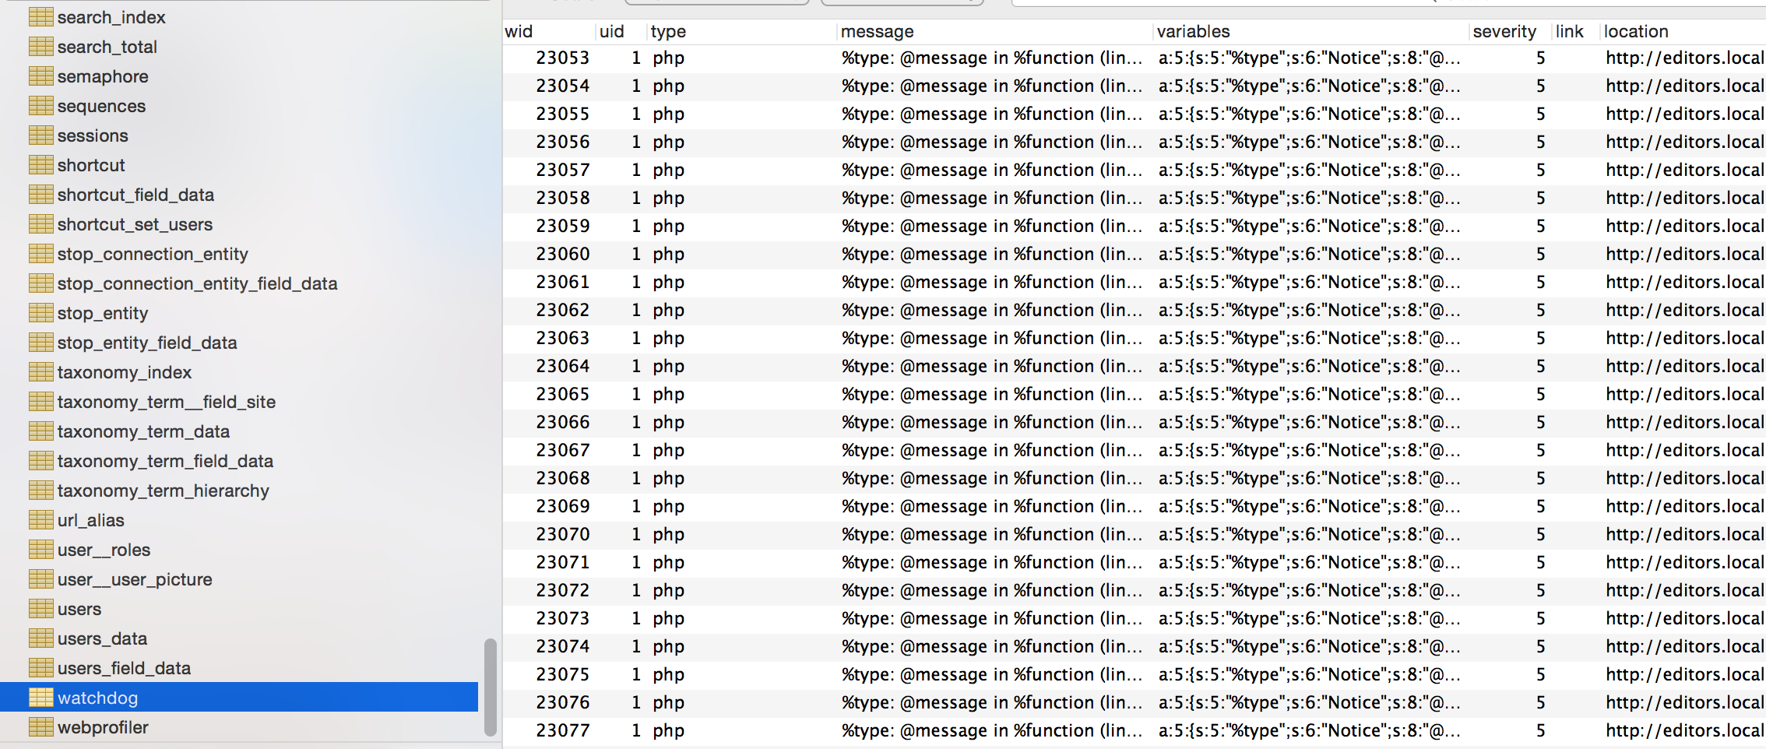
Task: Click the location cell in row 23074
Action: [1685, 646]
